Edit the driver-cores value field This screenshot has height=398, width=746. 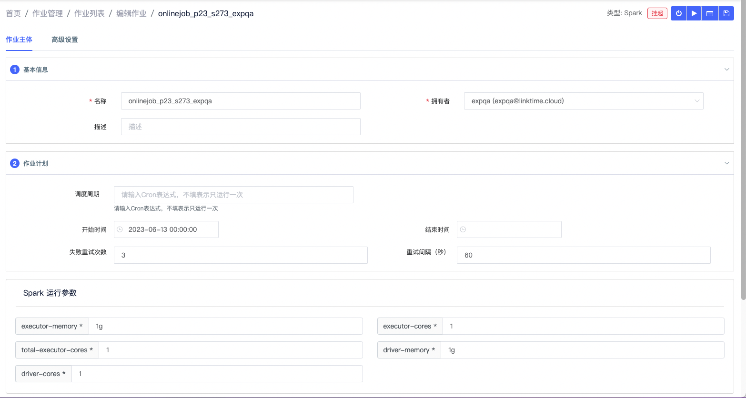tap(217, 374)
